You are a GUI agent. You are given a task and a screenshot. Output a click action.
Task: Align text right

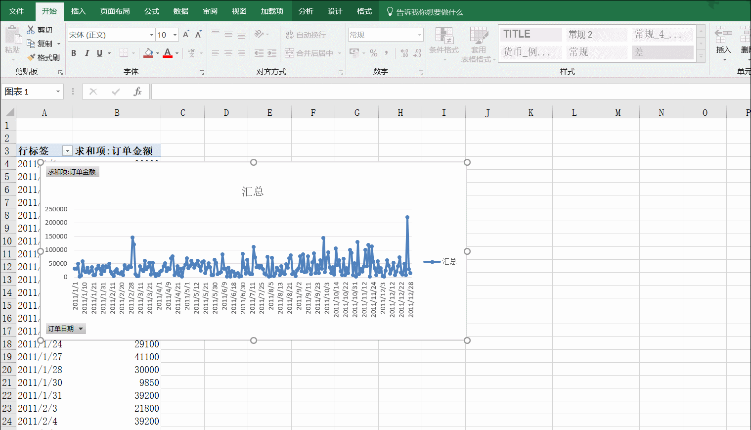pyautogui.click(x=241, y=53)
